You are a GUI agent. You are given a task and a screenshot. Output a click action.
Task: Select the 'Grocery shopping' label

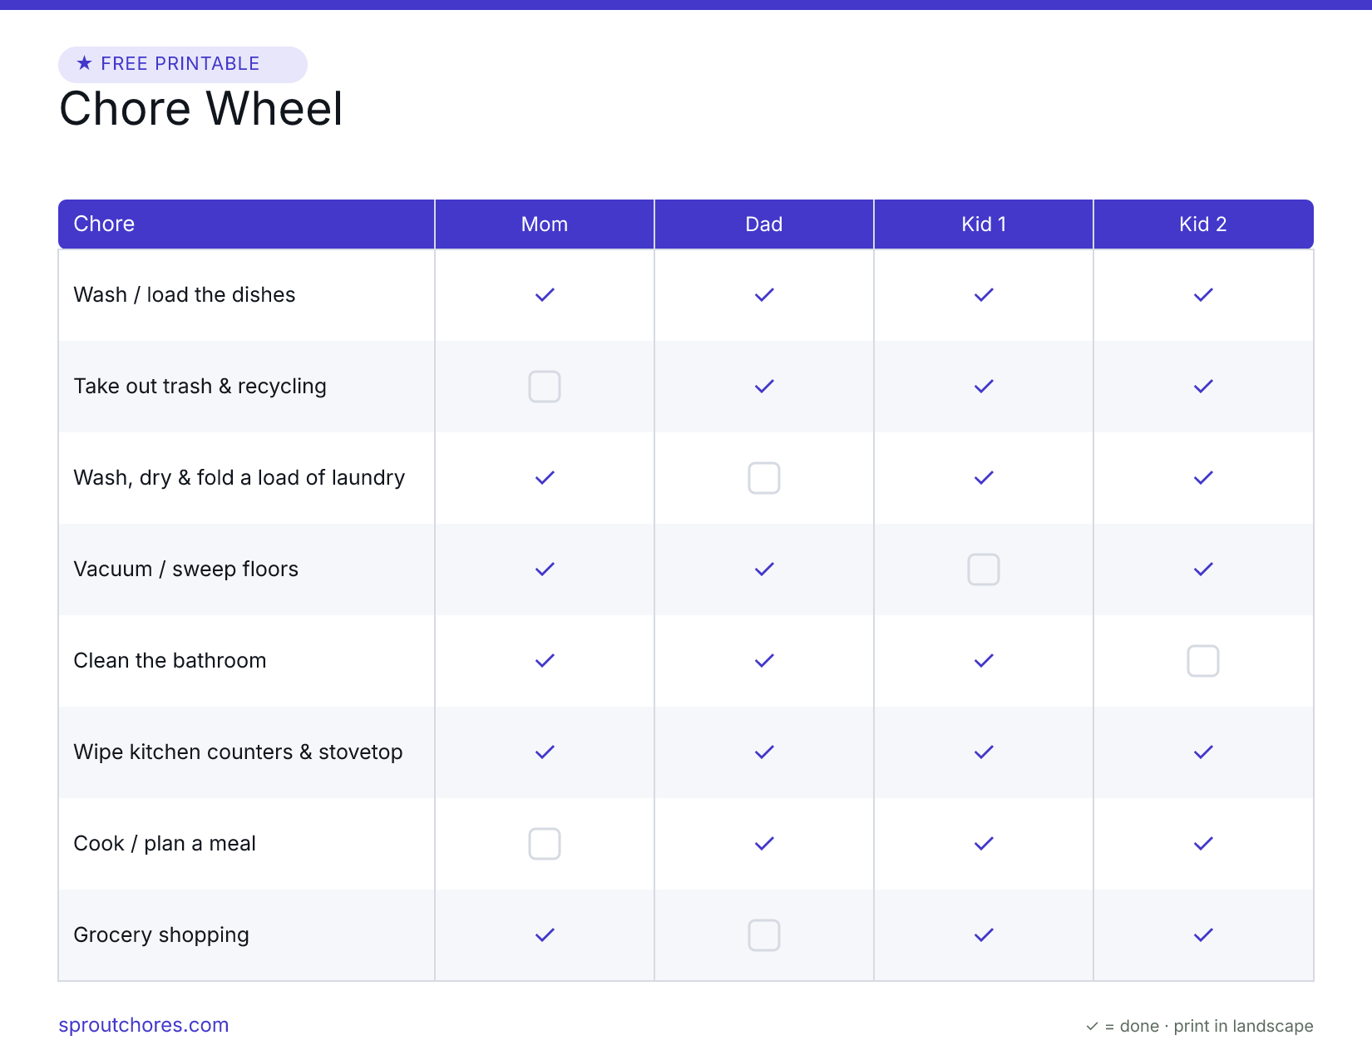click(161, 935)
